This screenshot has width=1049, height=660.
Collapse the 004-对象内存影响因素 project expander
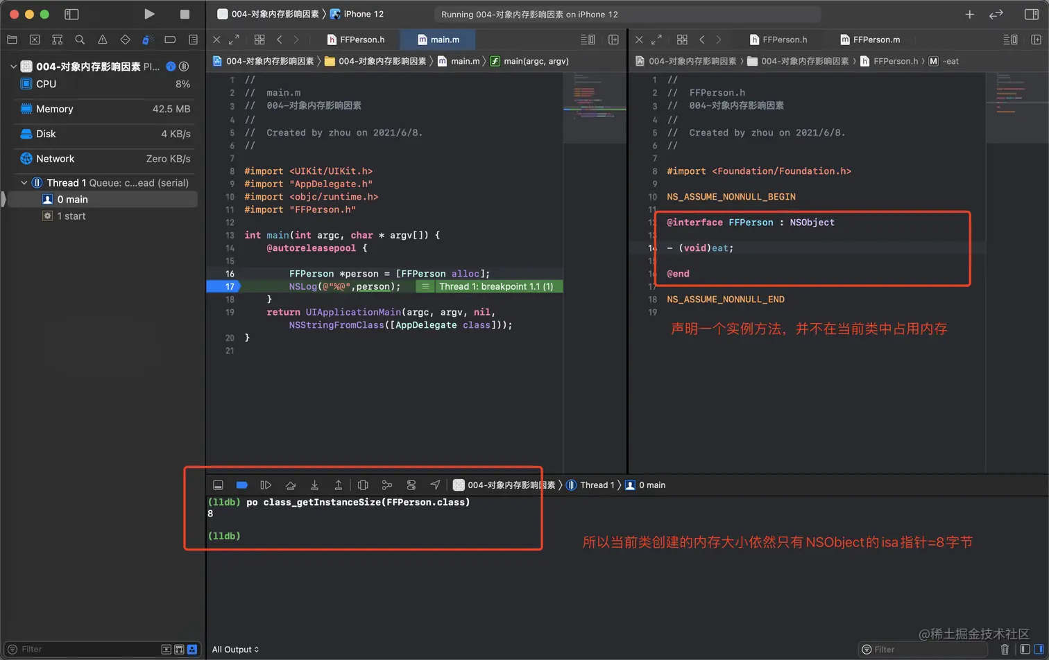(x=12, y=67)
